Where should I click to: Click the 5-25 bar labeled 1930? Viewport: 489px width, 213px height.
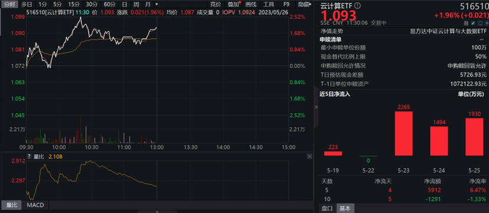coord(474,137)
